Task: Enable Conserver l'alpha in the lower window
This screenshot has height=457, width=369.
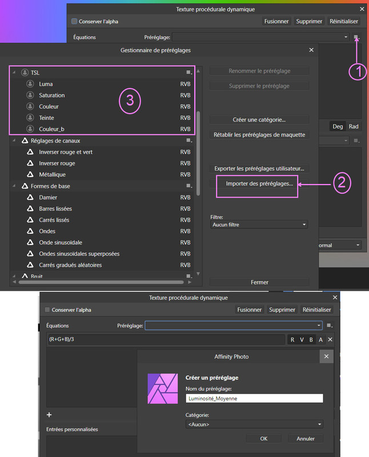Action: coord(47,310)
